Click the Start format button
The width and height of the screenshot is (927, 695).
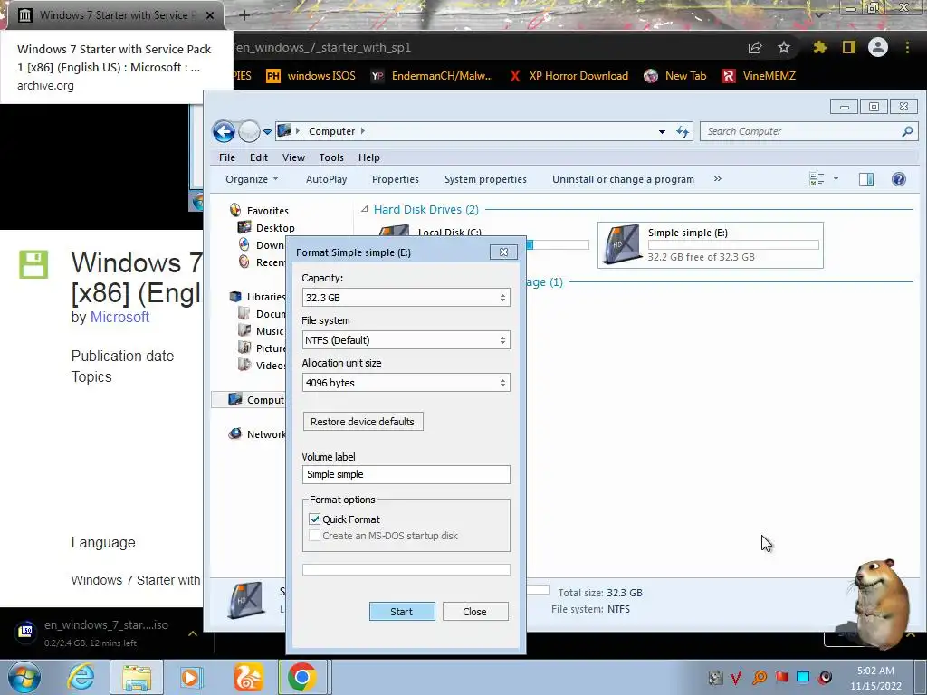402,611
